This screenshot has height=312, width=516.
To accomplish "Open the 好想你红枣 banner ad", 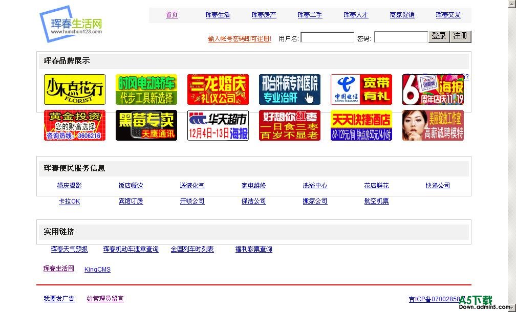I will pyautogui.click(x=290, y=125).
